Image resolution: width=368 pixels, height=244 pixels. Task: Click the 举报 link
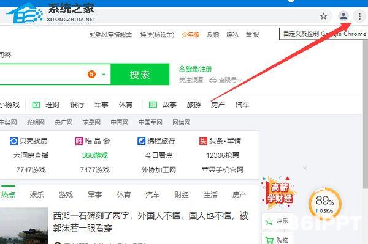click(252, 35)
